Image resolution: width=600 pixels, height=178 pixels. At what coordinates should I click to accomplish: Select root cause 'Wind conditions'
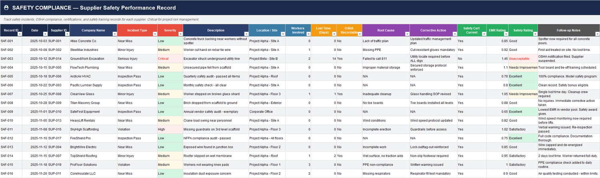pos(386,121)
